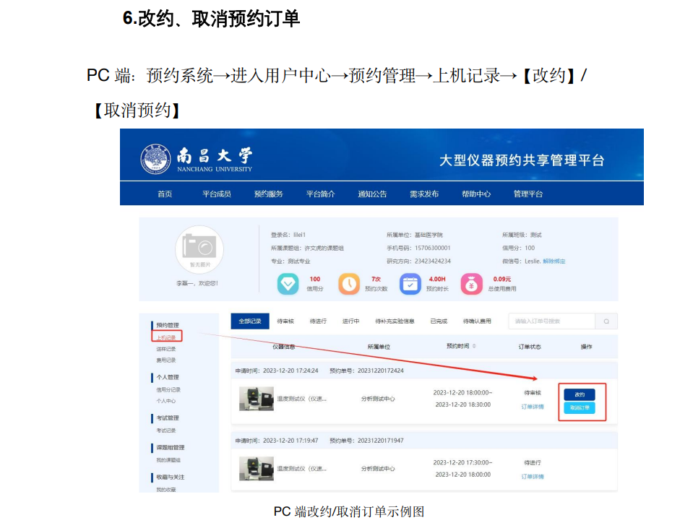
Task: Click the 仪器信息 column header
Action: [x=284, y=347]
